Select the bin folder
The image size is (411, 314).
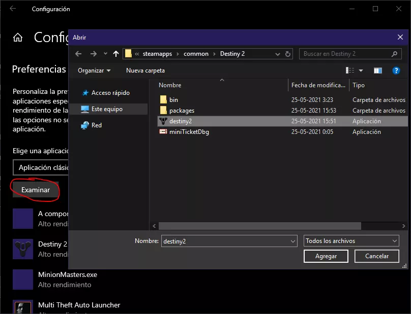[283, 100]
